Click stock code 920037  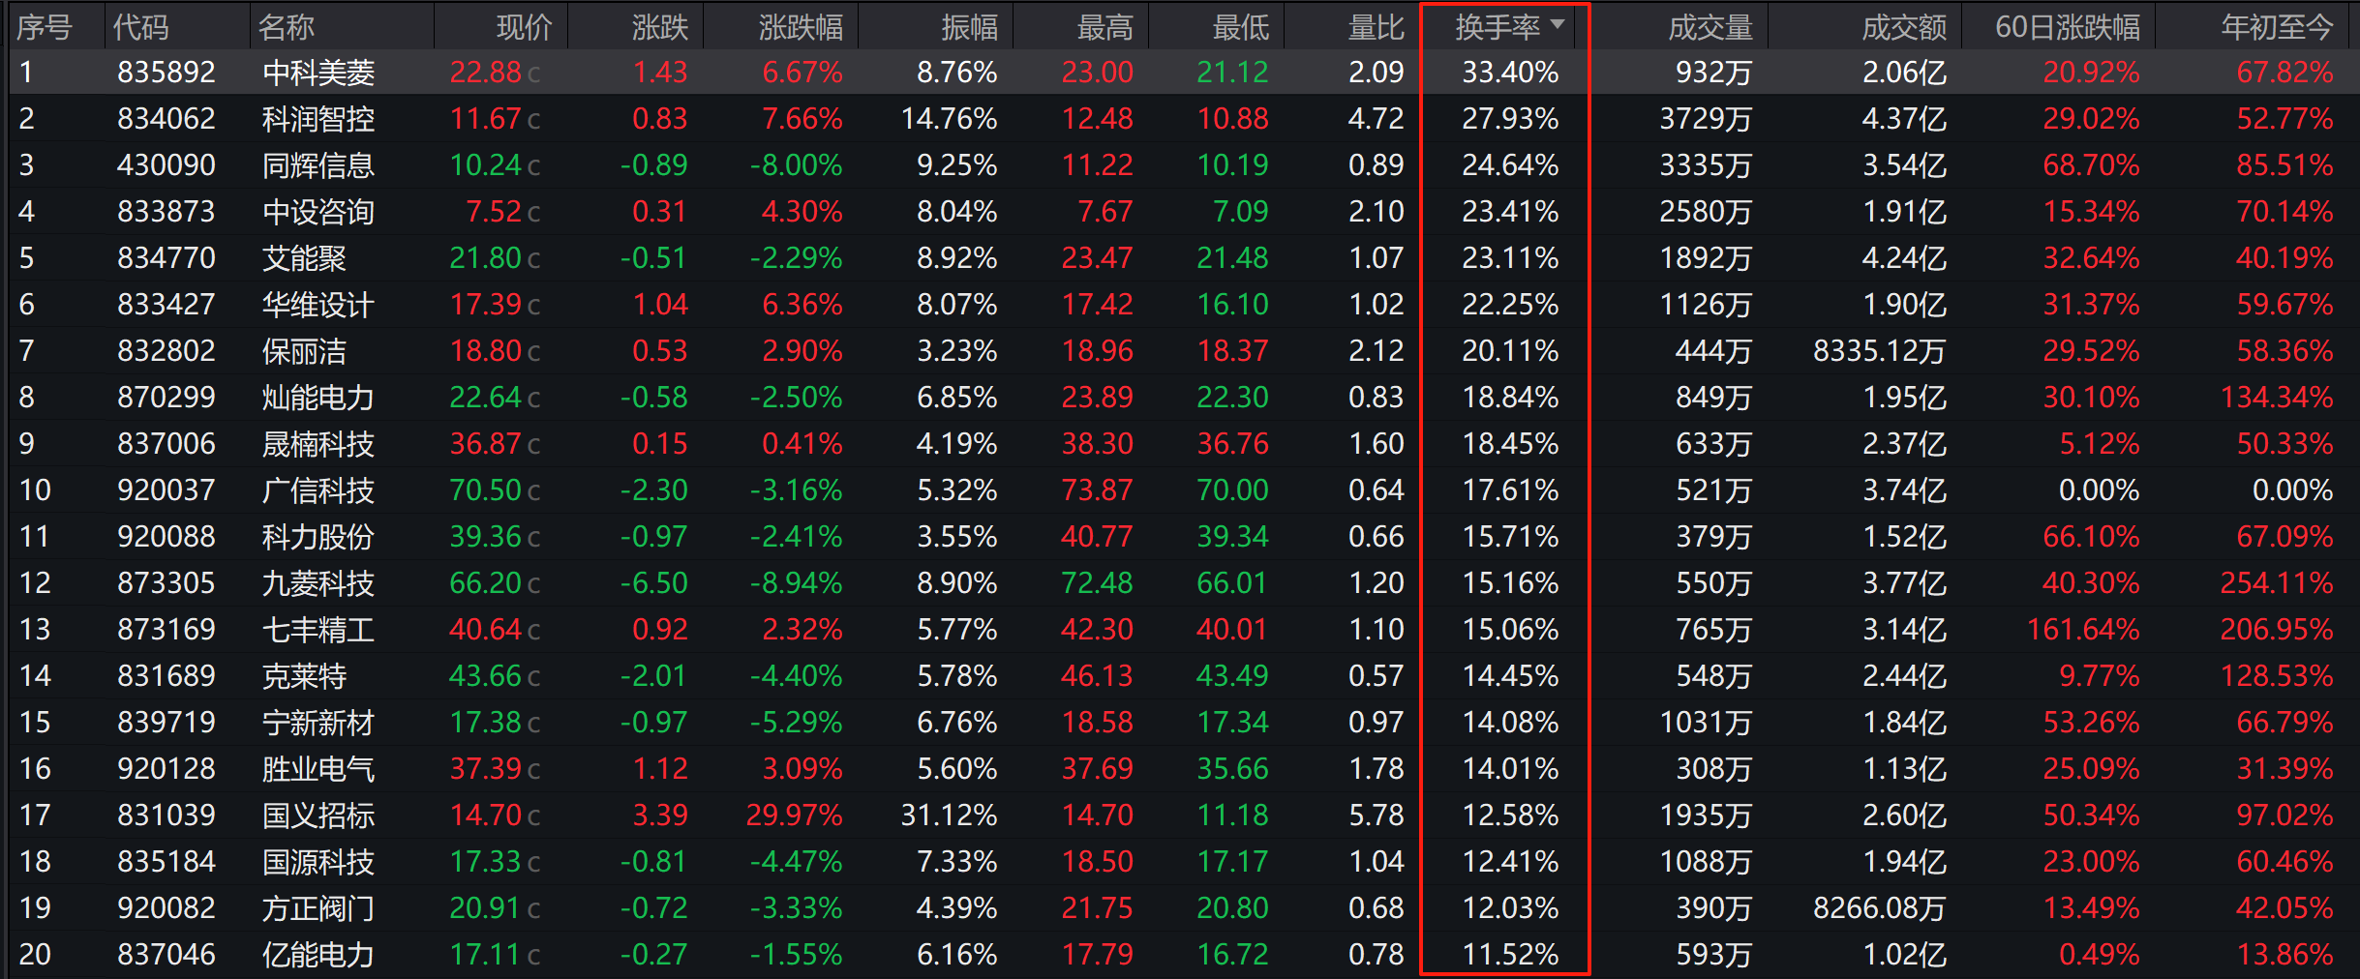point(166,490)
